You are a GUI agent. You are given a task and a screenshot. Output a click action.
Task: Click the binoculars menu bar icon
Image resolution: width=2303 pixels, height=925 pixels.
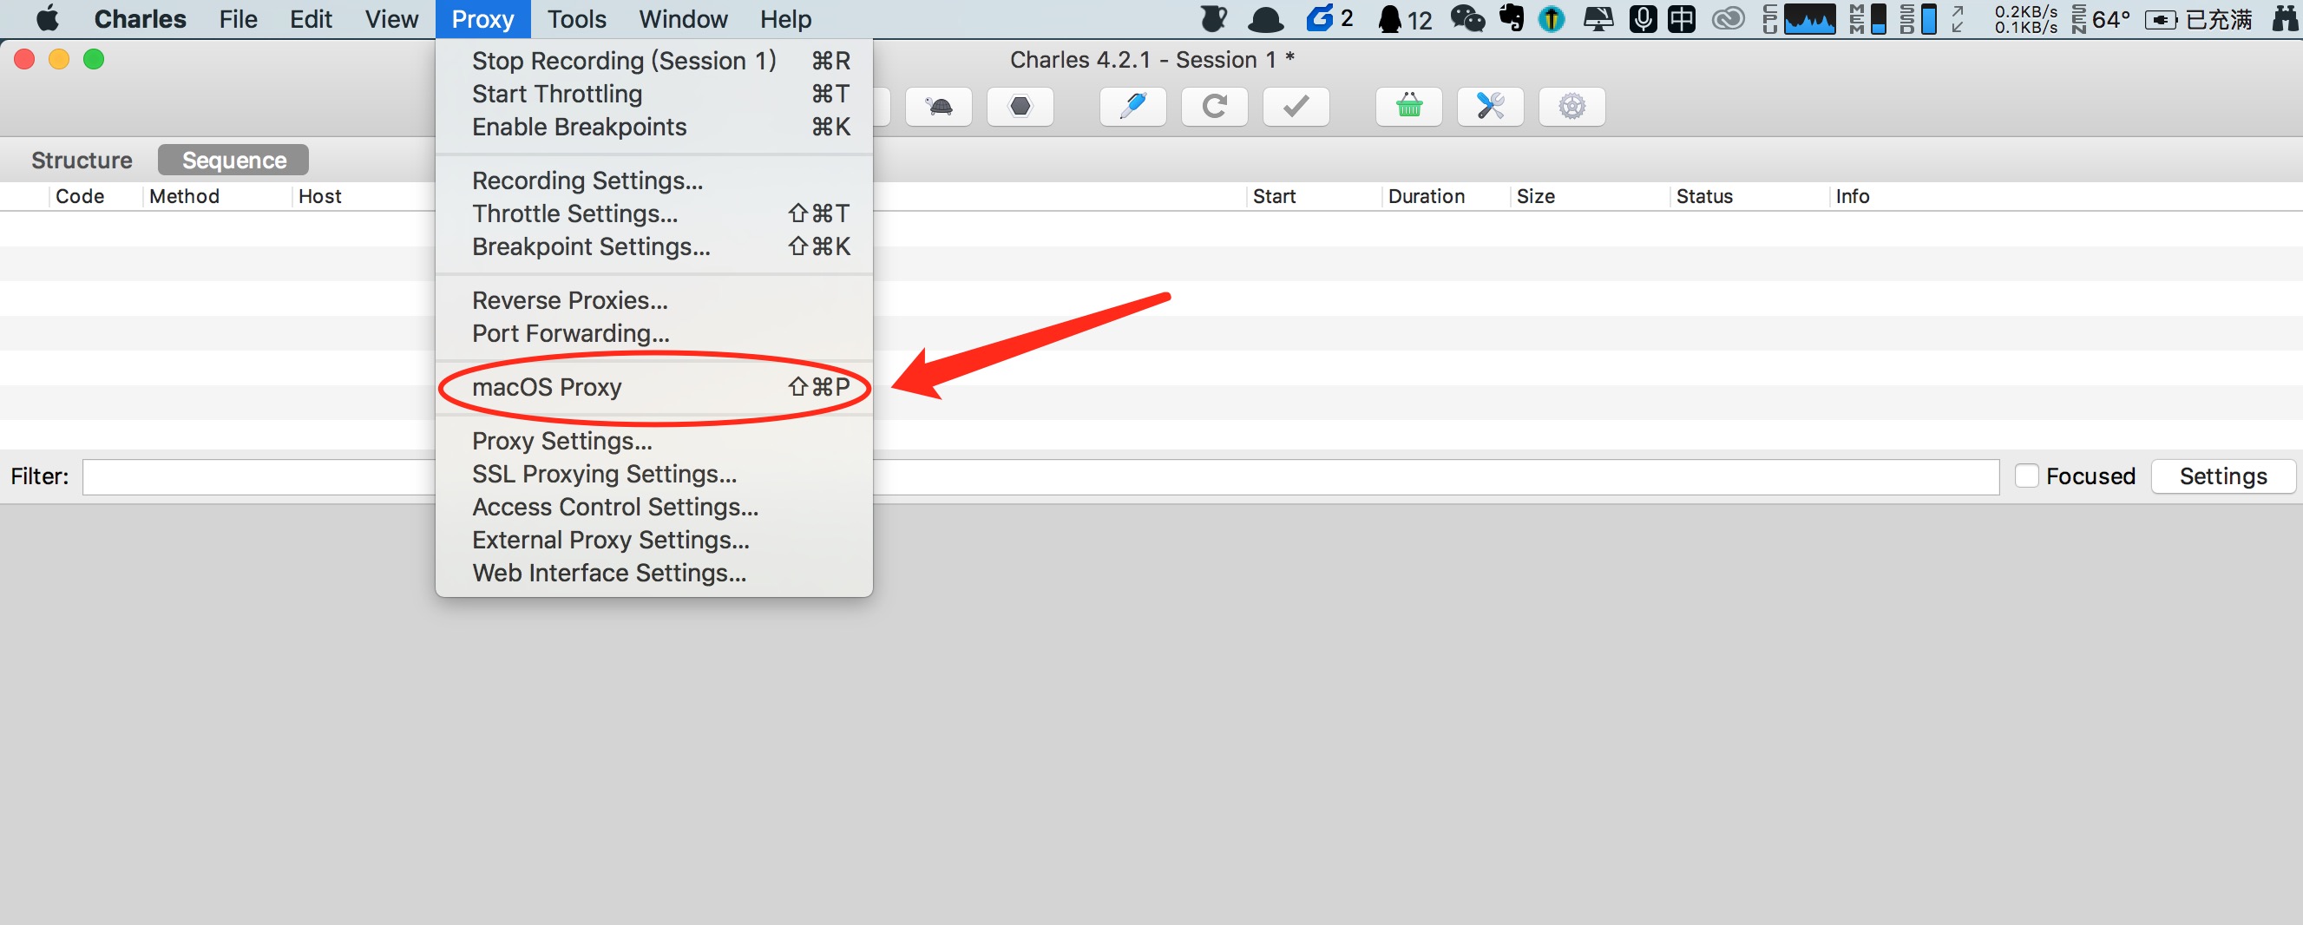coord(2285,19)
